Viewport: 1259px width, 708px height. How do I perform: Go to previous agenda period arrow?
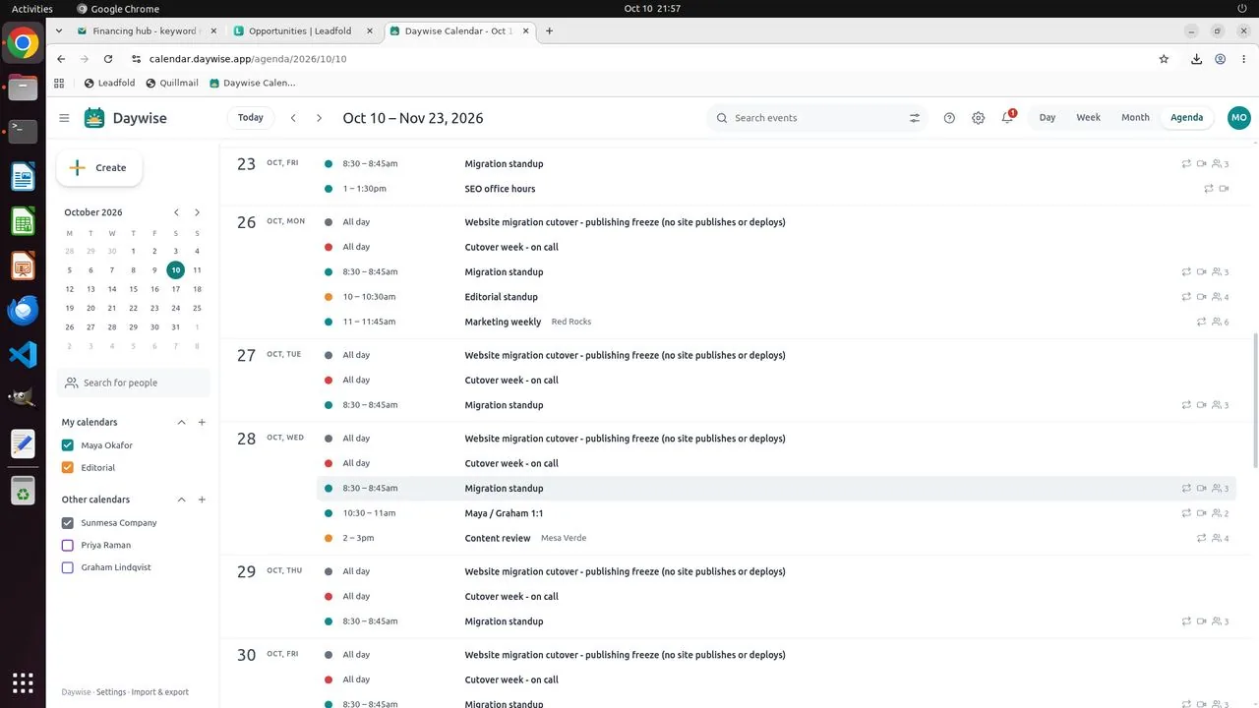(x=293, y=118)
